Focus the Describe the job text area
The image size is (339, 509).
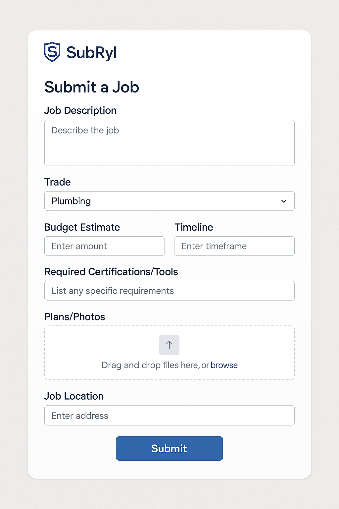click(169, 143)
